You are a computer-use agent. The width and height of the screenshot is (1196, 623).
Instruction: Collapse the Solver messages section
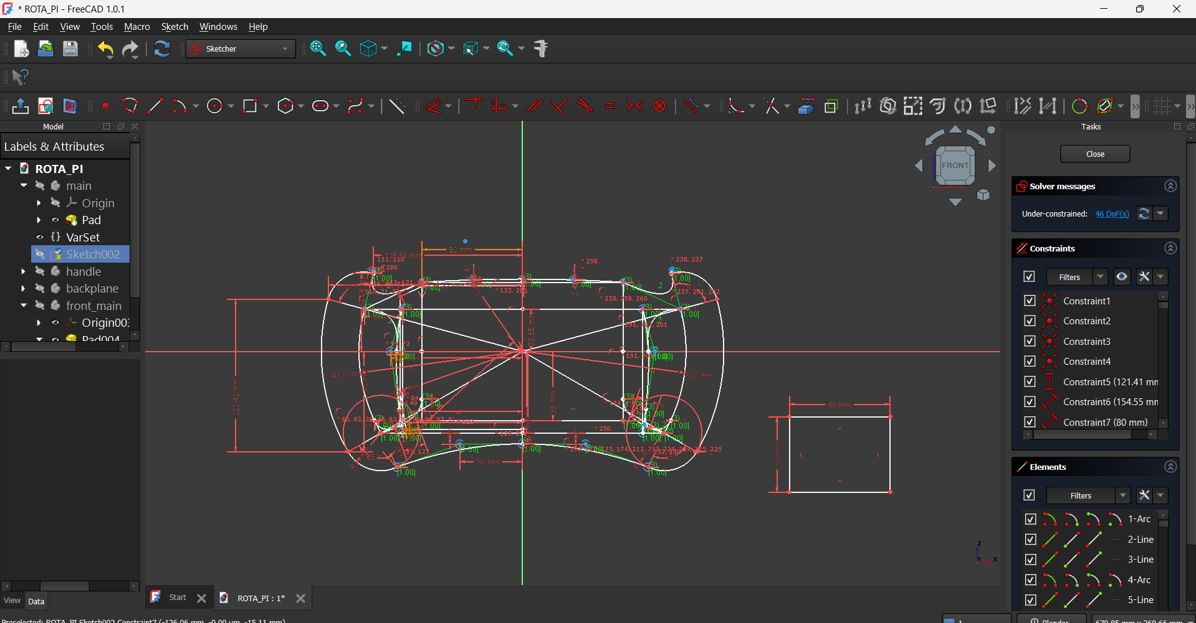(1170, 186)
